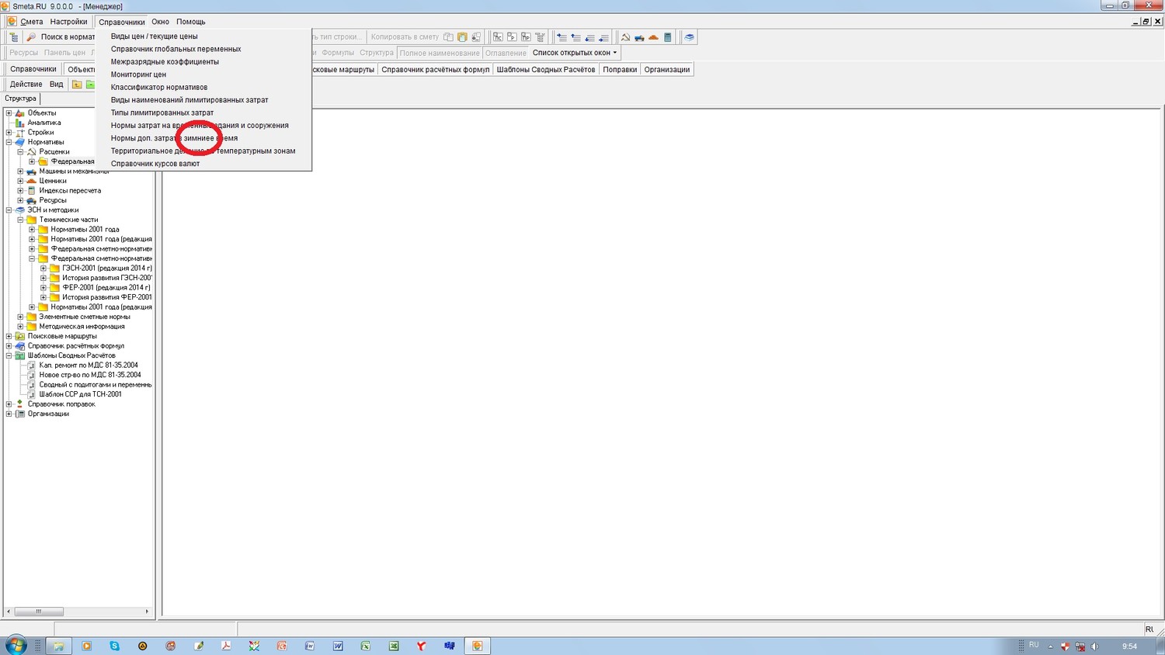The width and height of the screenshot is (1165, 655).
Task: Select 'Справочник поправок' in the tree
Action: pyautogui.click(x=61, y=404)
